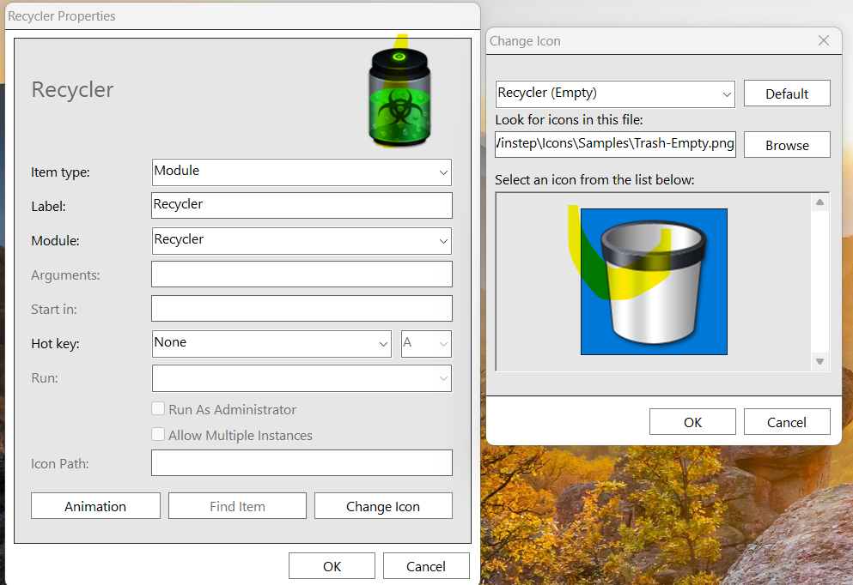853x585 pixels.
Task: Reset icon with the Default button
Action: (x=787, y=93)
